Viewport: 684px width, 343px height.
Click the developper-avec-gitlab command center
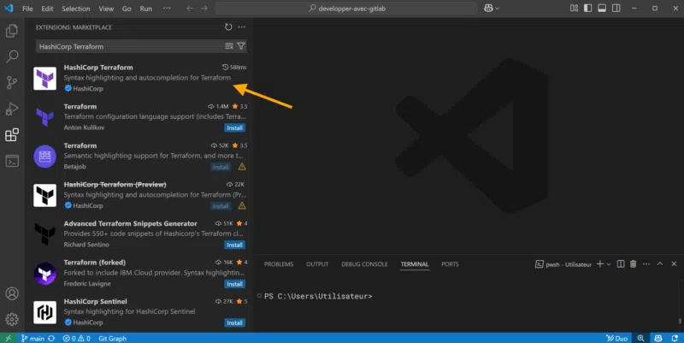click(346, 9)
